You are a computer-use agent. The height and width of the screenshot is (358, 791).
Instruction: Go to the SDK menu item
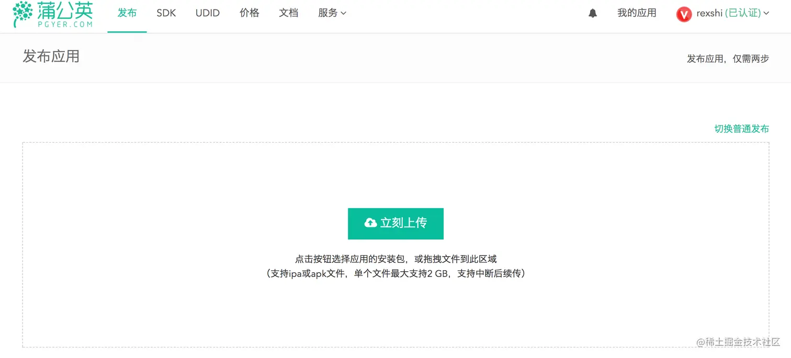click(166, 13)
